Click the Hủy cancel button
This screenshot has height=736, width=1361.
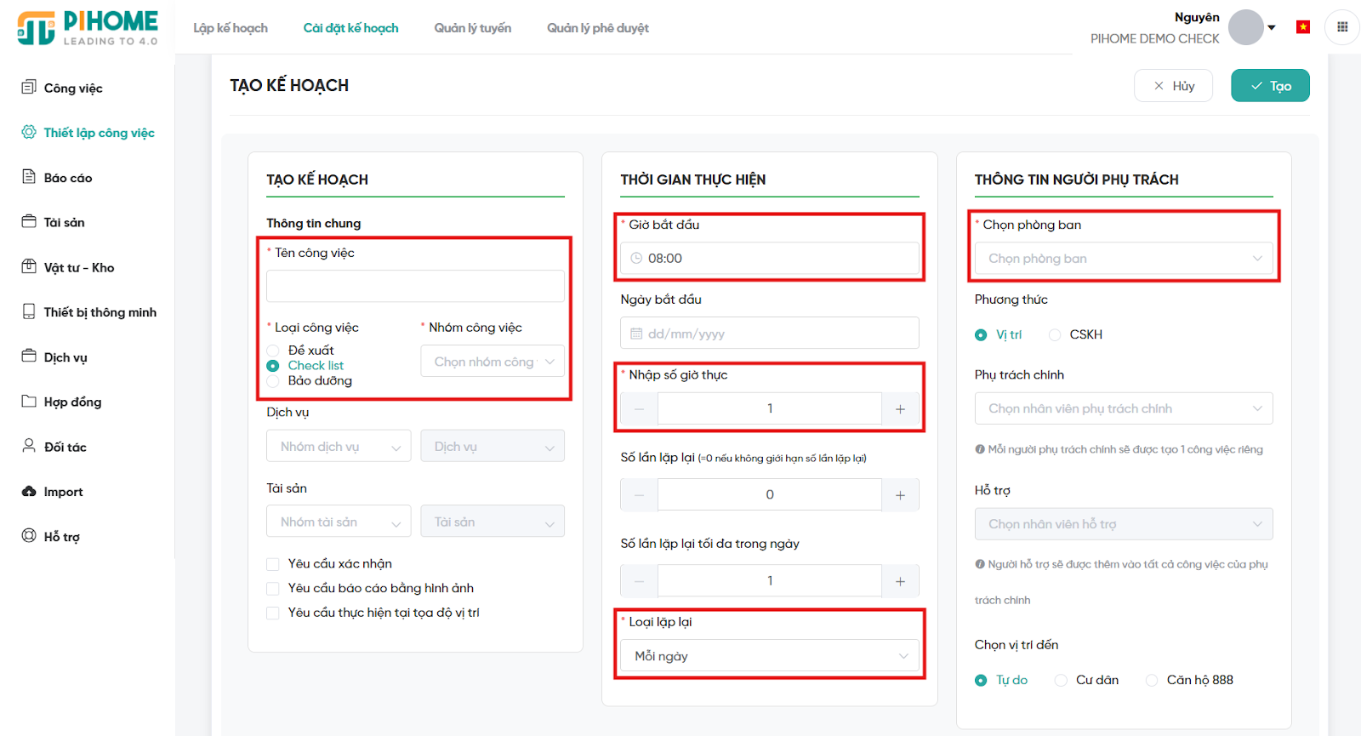click(x=1173, y=86)
